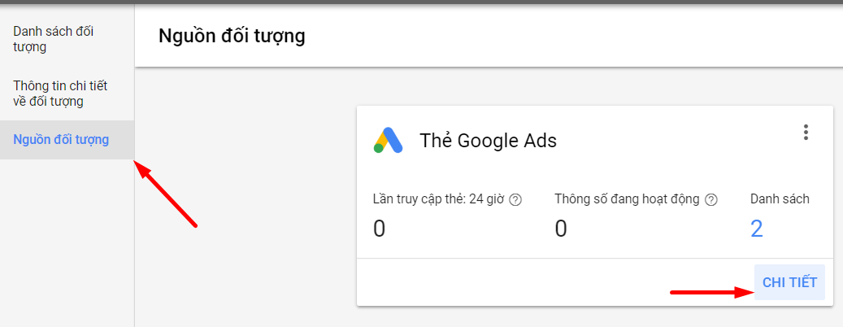Image resolution: width=843 pixels, height=327 pixels.
Task: Click the "Lần truy cập thẻ: 24 giờ" label
Action: pyautogui.click(x=439, y=199)
